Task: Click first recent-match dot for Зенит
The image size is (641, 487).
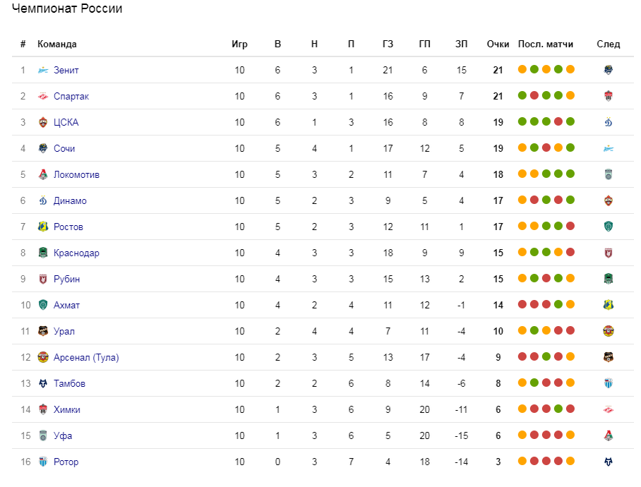Action: (x=522, y=69)
